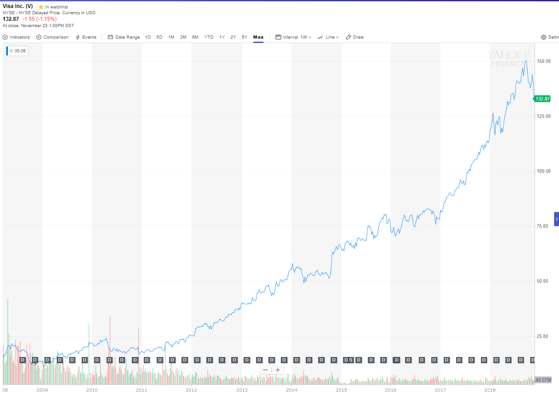Image resolution: width=559 pixels, height=396 pixels.
Task: Click the 2009 year label
Action: coord(42,390)
